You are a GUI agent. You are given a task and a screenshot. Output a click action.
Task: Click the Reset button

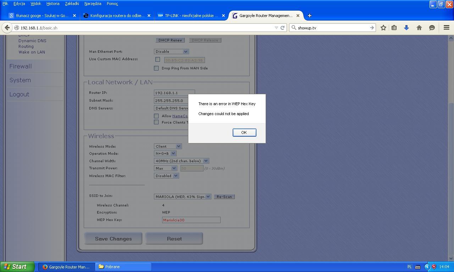(174, 239)
